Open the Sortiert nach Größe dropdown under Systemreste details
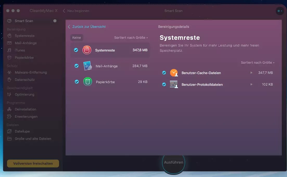287x177 pixels. point(258,63)
